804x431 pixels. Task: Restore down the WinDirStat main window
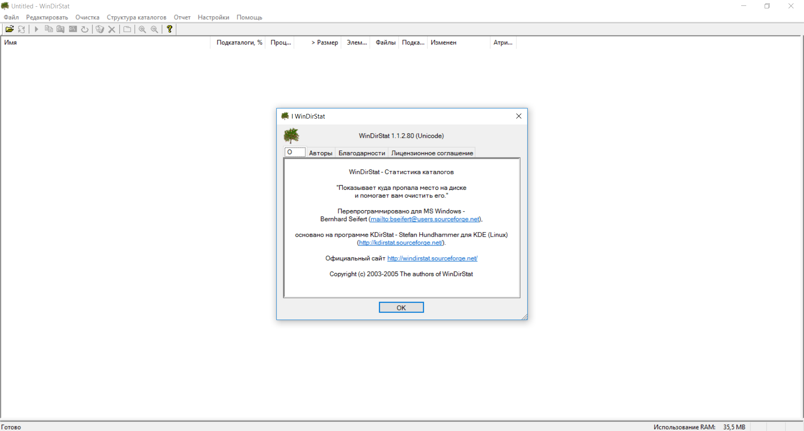coord(767,6)
